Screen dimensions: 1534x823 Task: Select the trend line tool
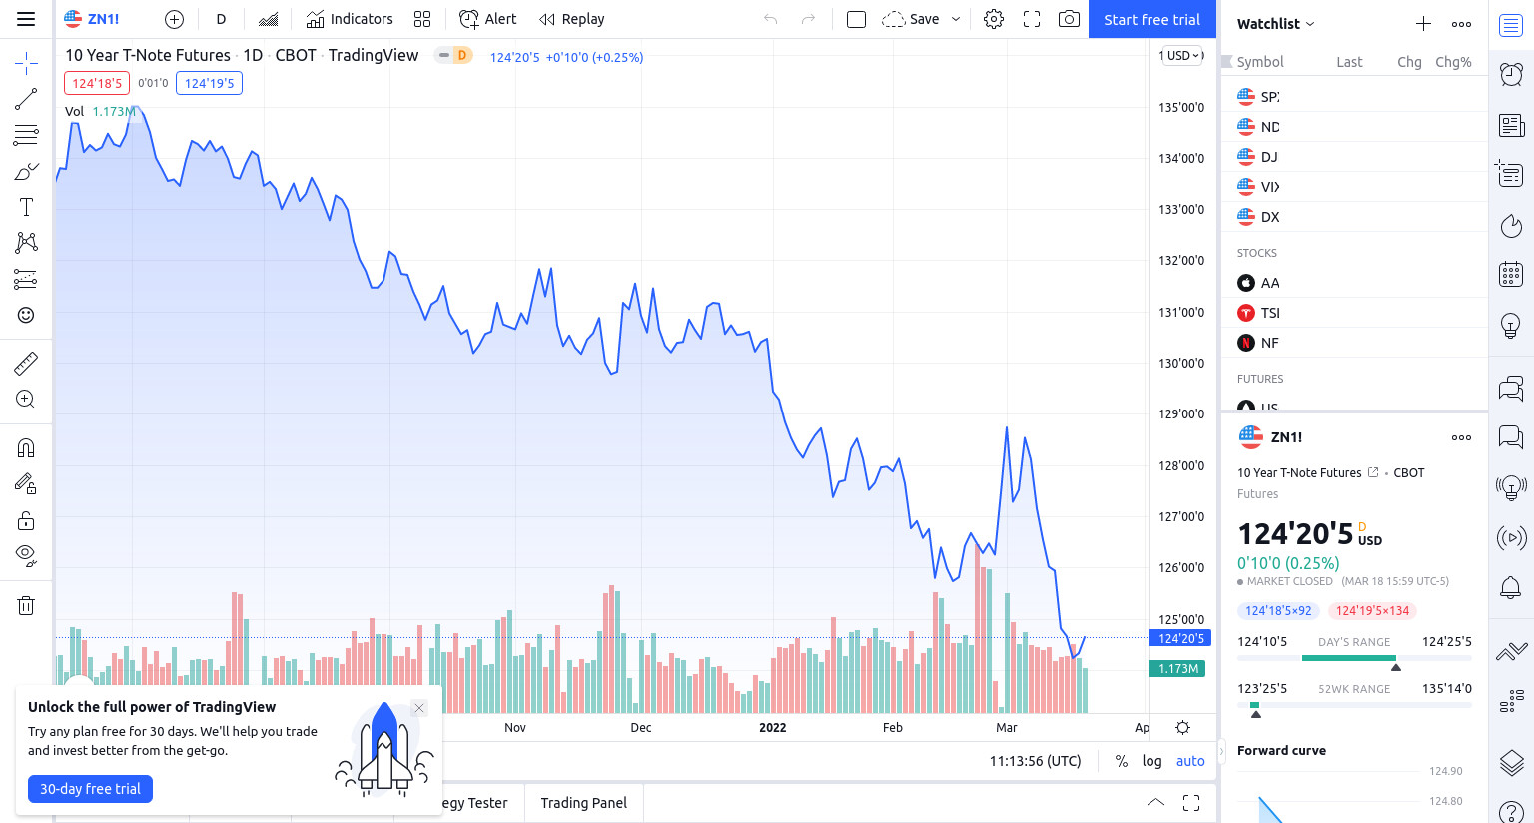(26, 98)
